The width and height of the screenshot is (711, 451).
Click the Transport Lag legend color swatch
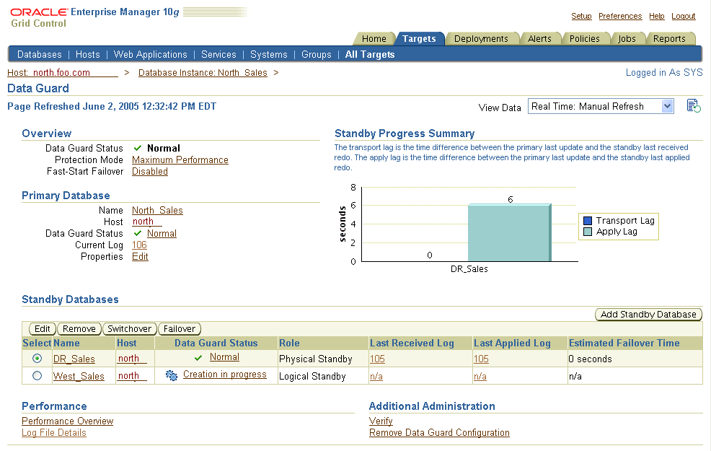click(588, 221)
